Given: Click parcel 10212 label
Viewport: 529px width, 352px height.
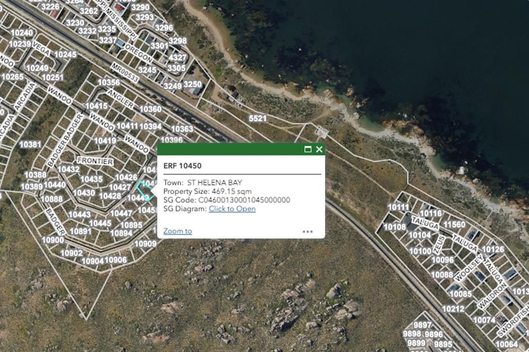Looking at the screenshot, I should [x=453, y=309].
